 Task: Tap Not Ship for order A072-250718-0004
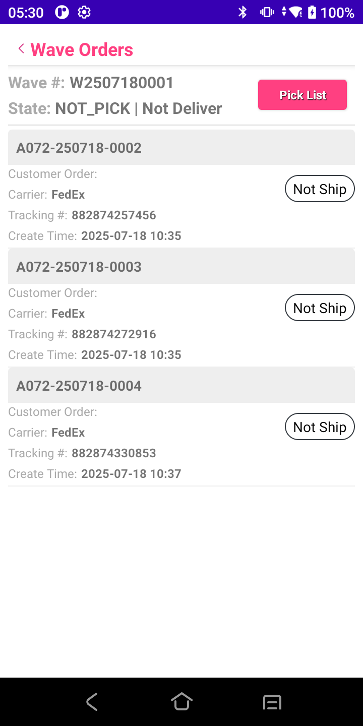tap(320, 427)
